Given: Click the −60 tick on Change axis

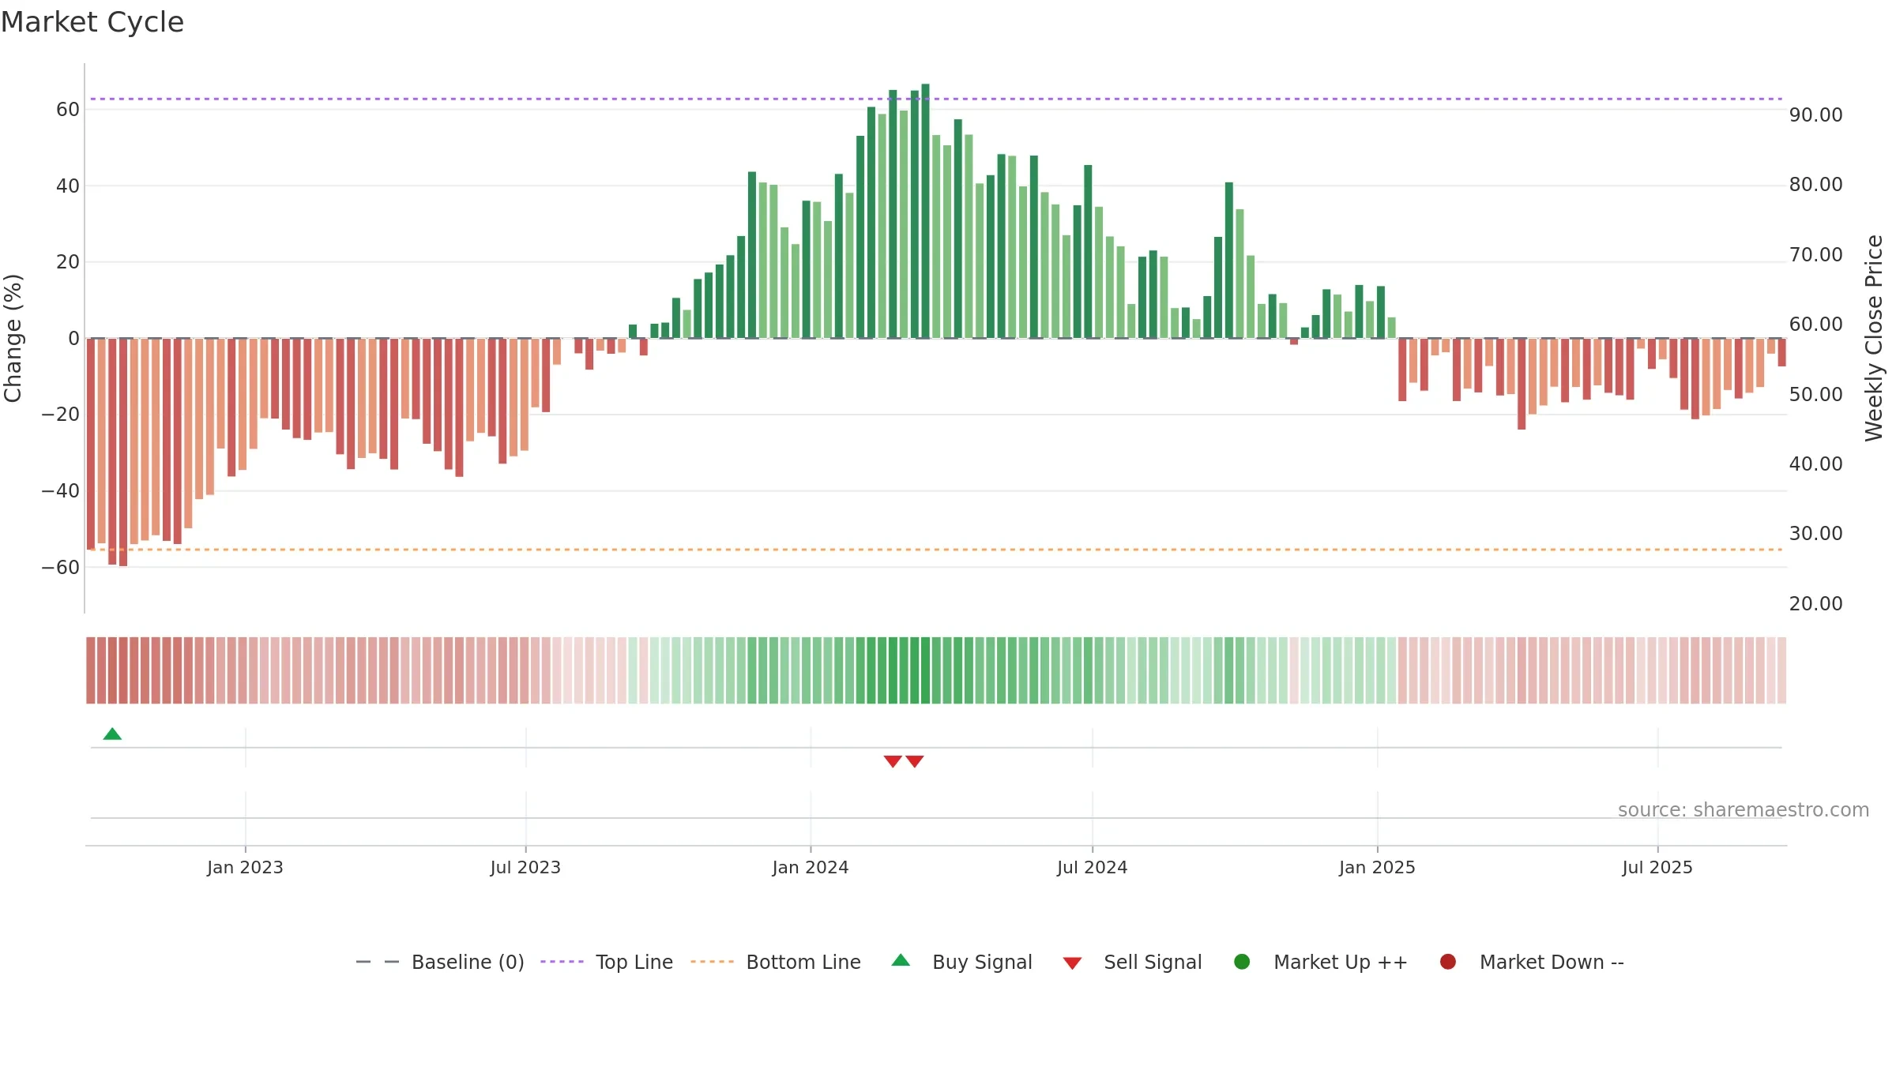Looking at the screenshot, I should click(x=61, y=568).
